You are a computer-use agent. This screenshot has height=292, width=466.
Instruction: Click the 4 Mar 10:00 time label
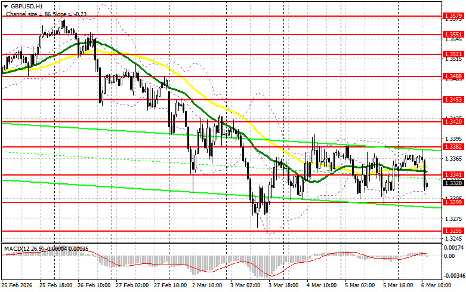point(322,285)
